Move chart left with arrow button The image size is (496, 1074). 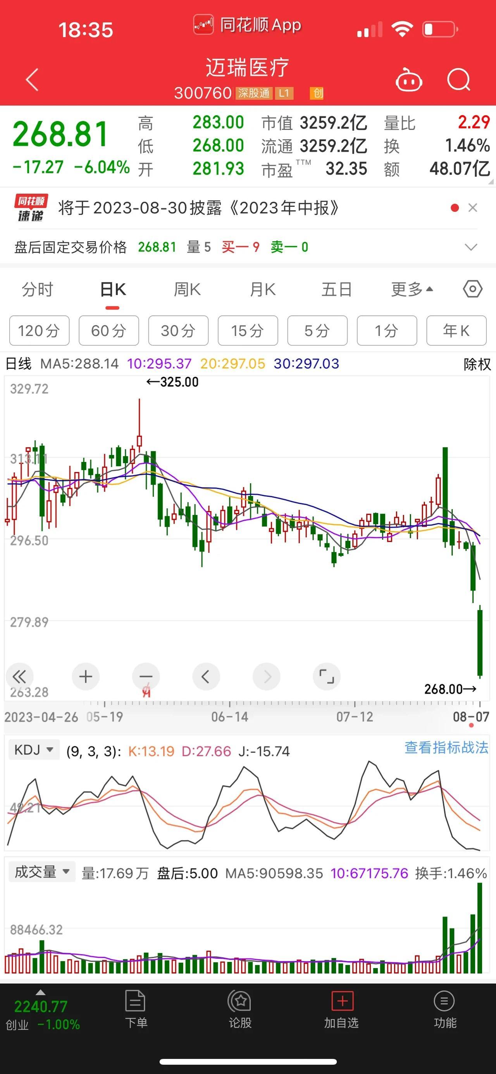206,676
